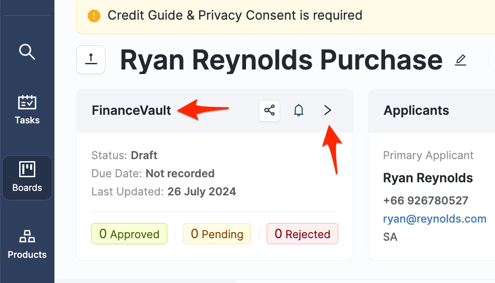This screenshot has height=283, width=495.
Task: Click the FinanceVault card title
Action: pos(132,110)
